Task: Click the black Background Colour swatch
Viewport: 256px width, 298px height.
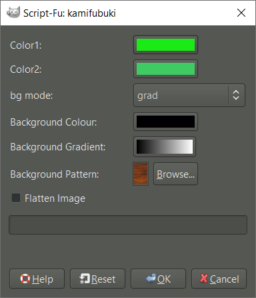Action: click(x=165, y=122)
